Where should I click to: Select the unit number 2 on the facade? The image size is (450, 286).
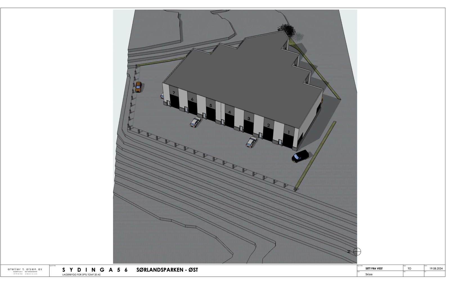click(x=268, y=125)
